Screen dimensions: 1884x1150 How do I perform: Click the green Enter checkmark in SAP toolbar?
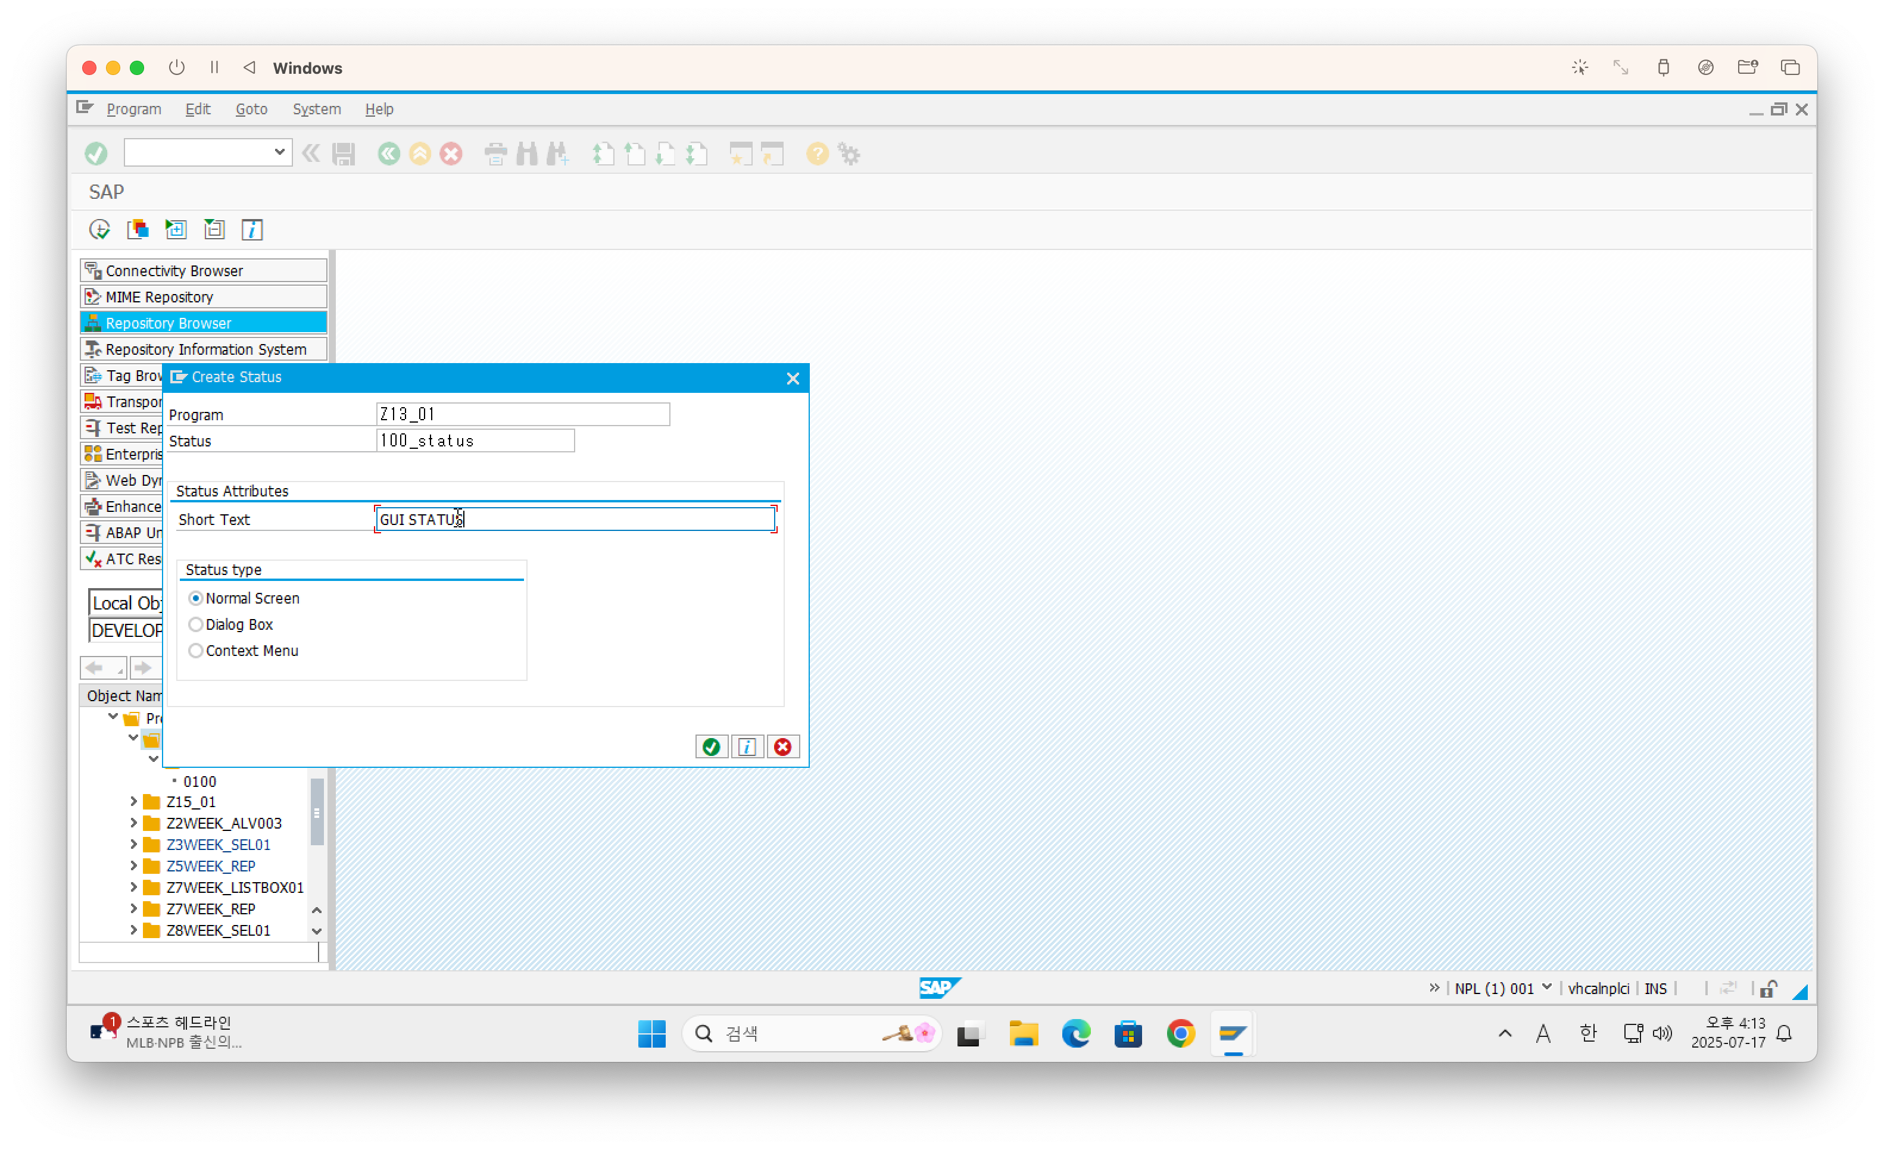tap(96, 154)
